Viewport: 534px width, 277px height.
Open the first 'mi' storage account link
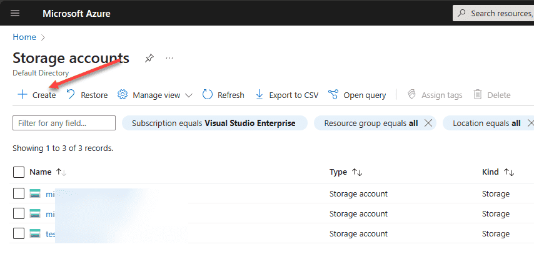pos(50,194)
